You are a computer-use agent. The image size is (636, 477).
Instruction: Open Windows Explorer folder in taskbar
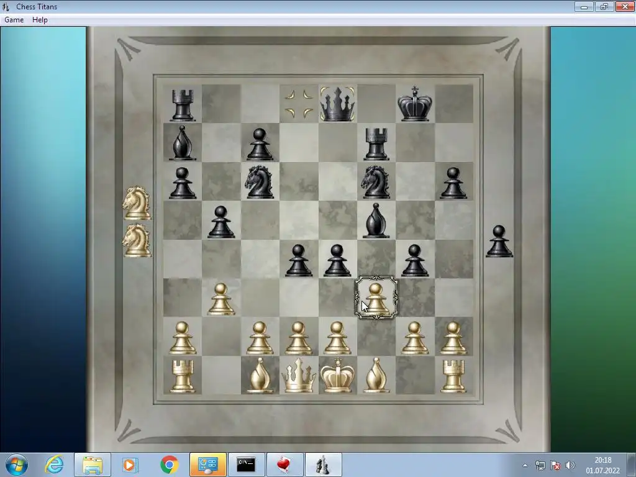tap(93, 465)
